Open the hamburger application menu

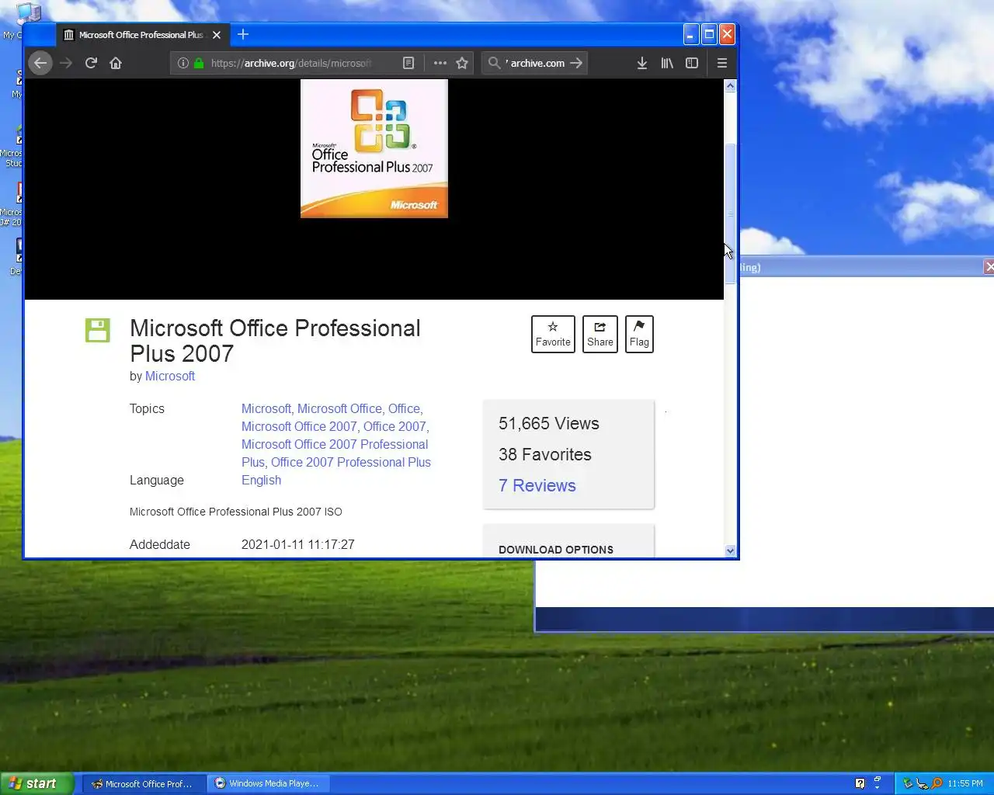point(722,63)
